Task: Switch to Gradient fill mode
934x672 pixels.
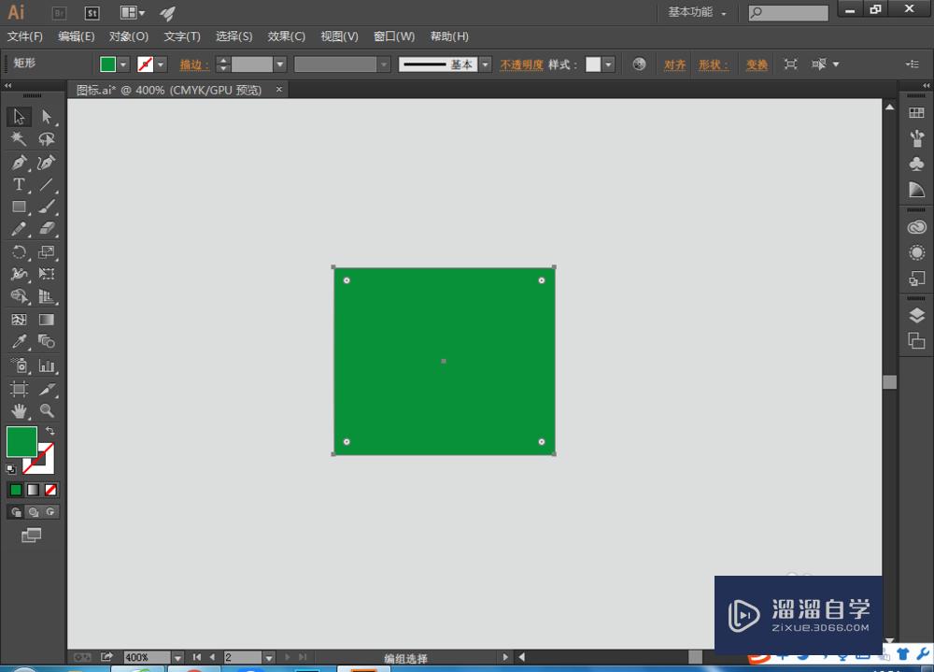Action: click(34, 490)
